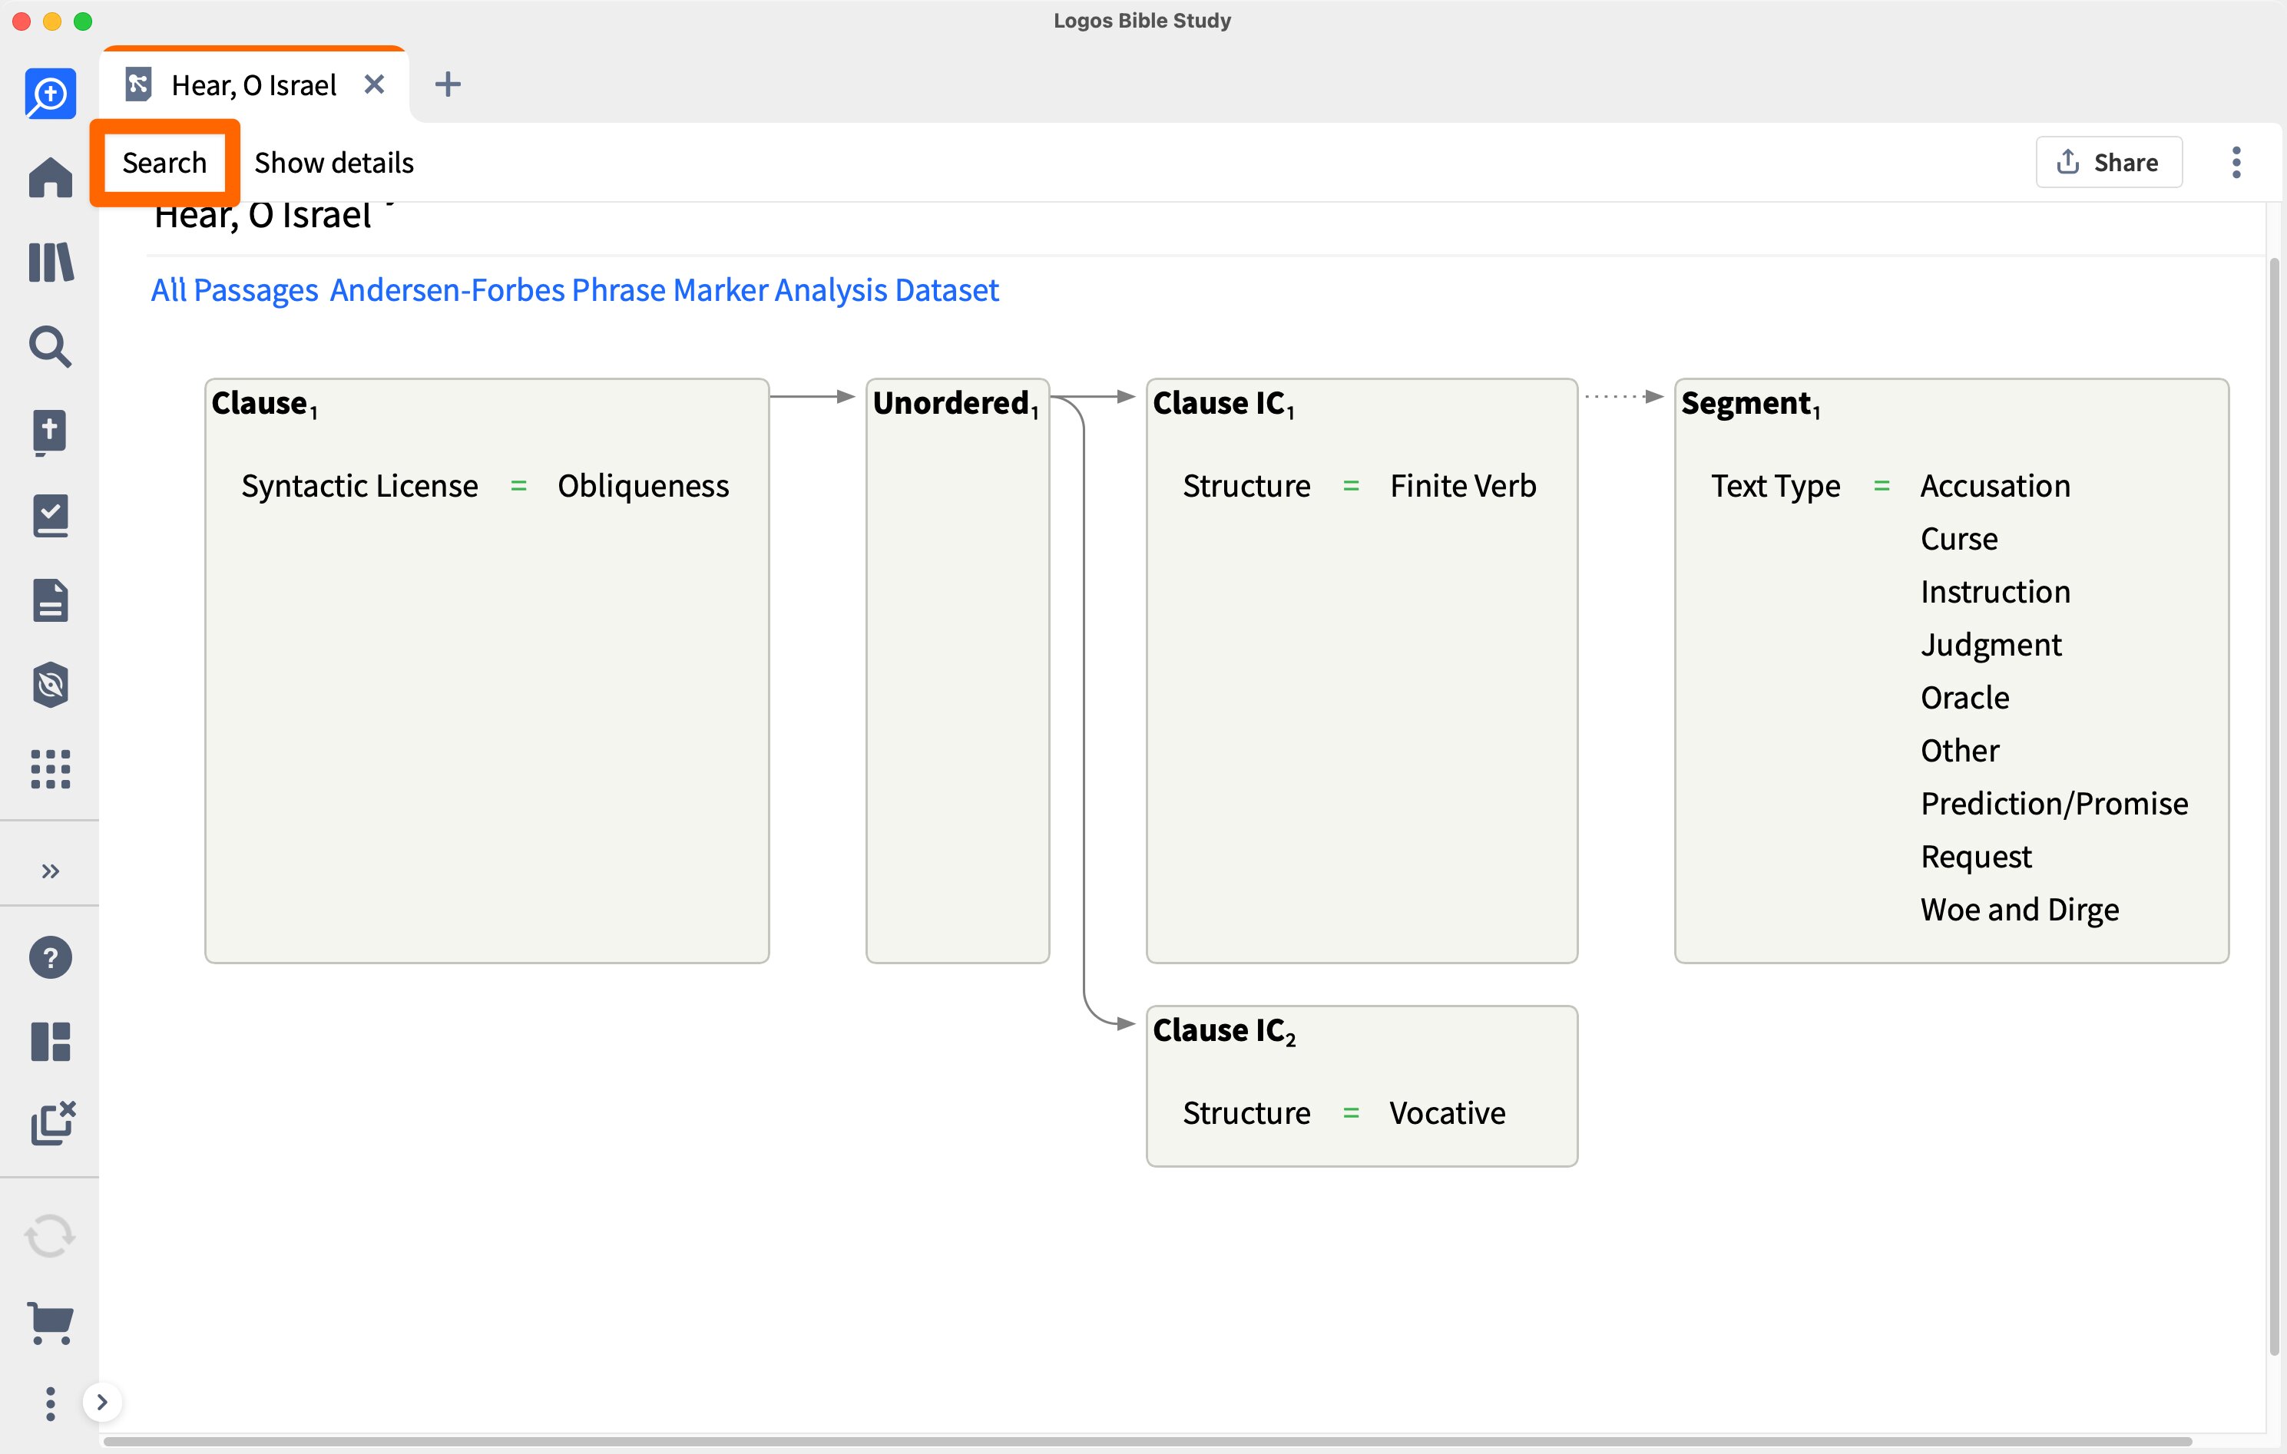Switch to the Hear, O Israel tab
Screen dimensions: 2287x1454
click(x=253, y=85)
